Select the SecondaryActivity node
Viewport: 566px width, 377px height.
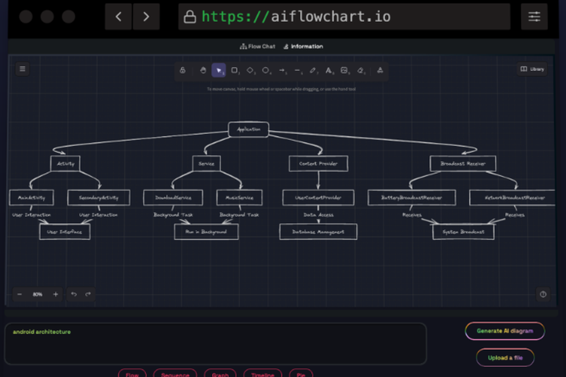click(98, 198)
